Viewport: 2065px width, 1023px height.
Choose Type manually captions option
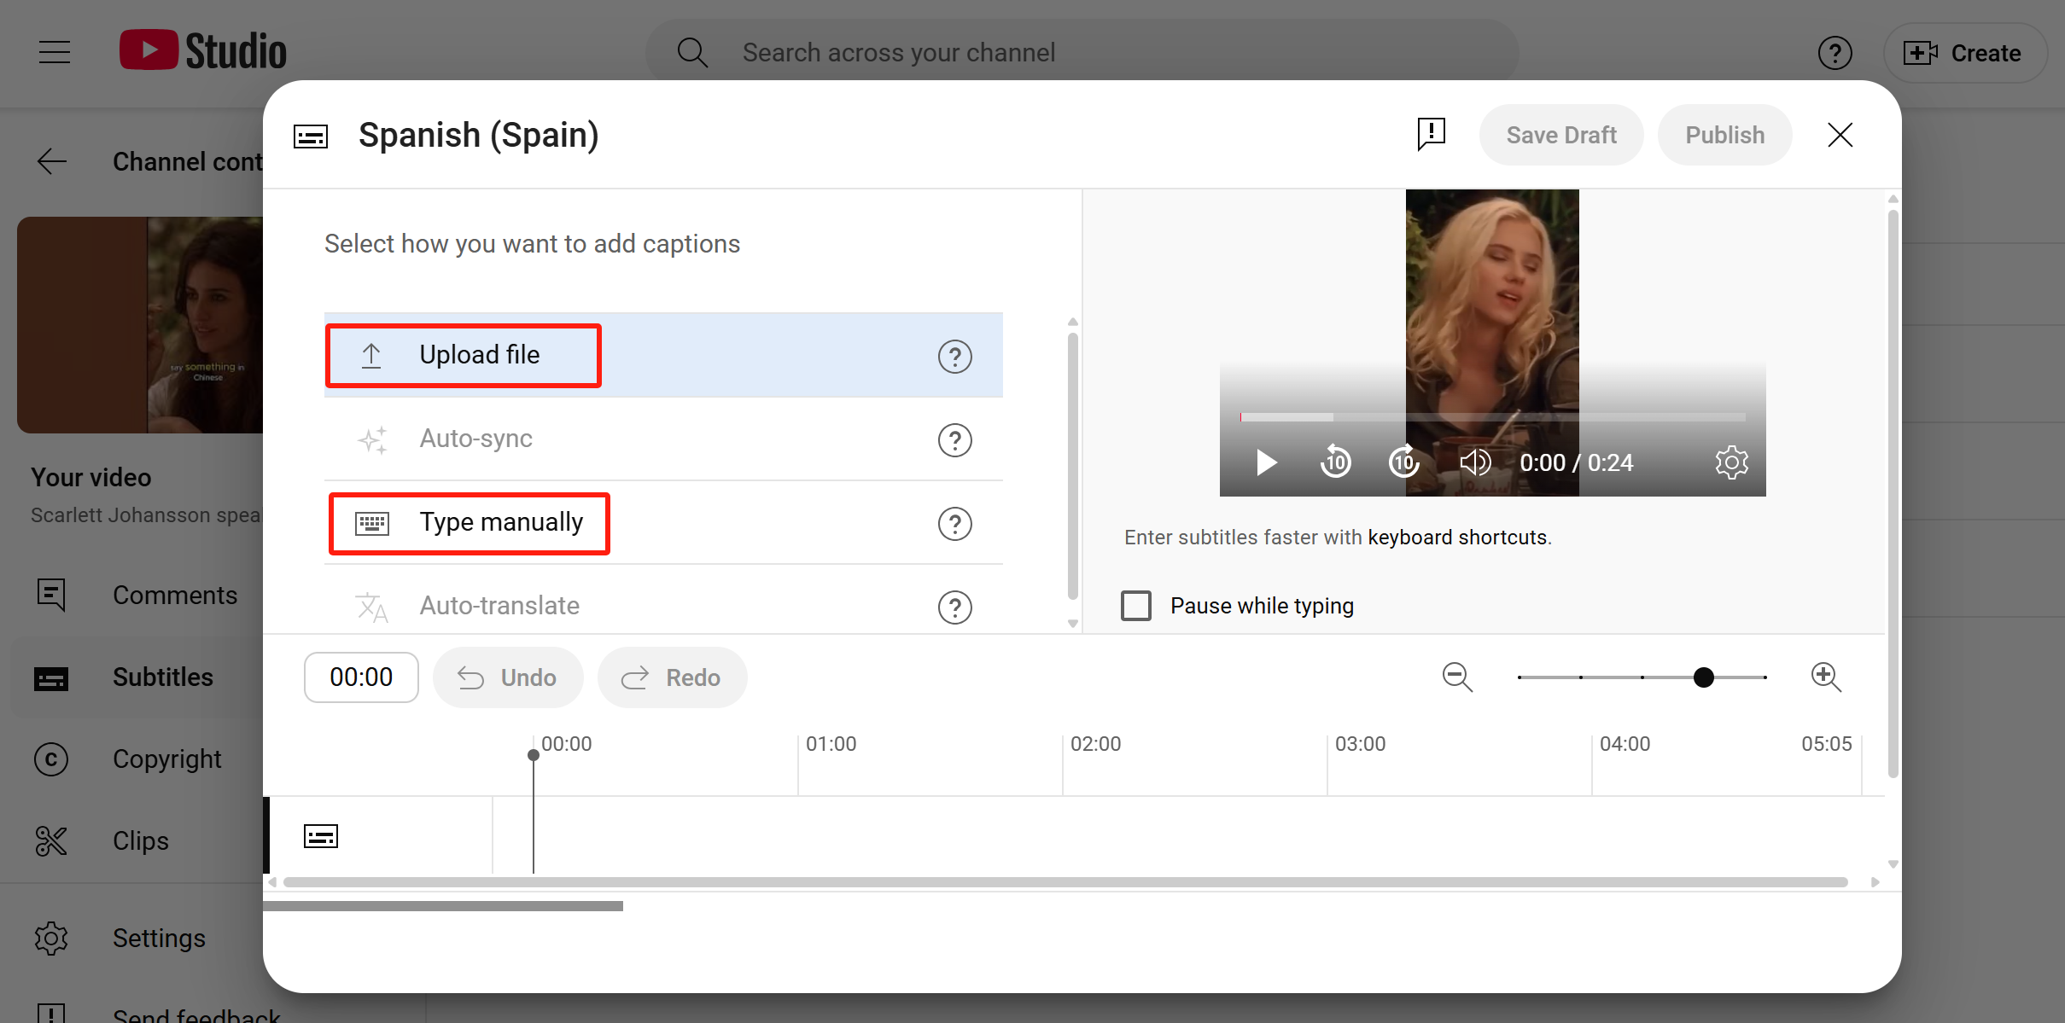(663, 522)
